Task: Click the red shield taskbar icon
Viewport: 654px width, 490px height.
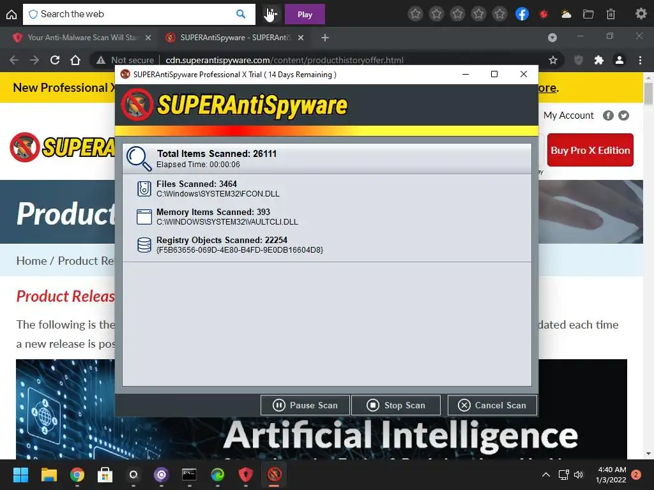Action: [246, 475]
